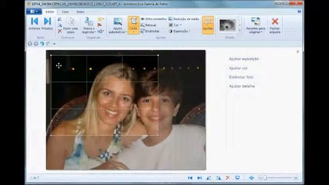Open the Corte dropdown arrow

click(134, 32)
